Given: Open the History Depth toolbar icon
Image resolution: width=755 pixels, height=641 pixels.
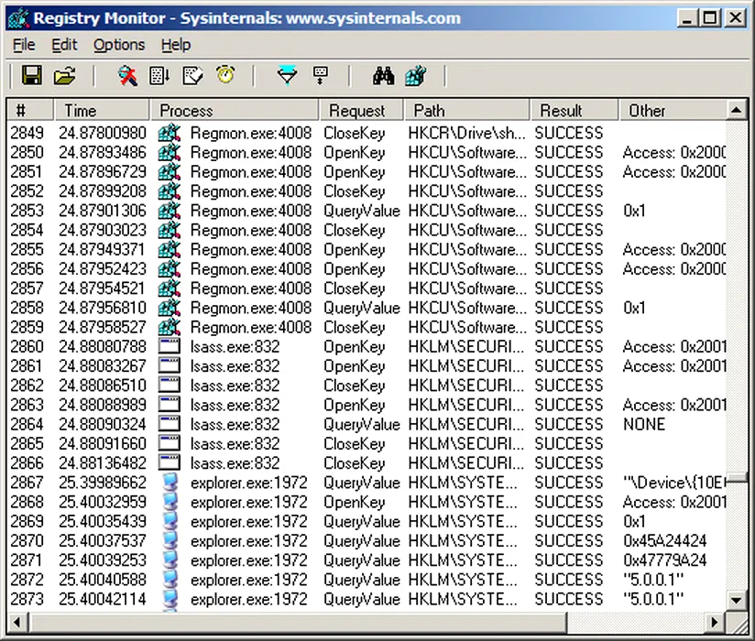Looking at the screenshot, I should pos(320,76).
